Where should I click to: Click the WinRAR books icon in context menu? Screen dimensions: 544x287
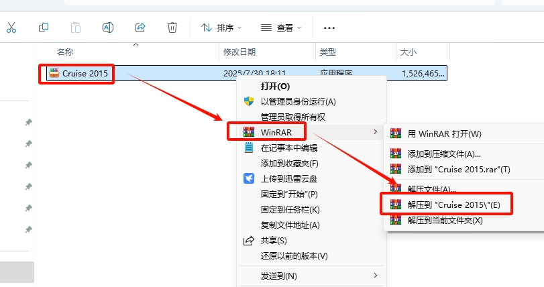pos(248,131)
